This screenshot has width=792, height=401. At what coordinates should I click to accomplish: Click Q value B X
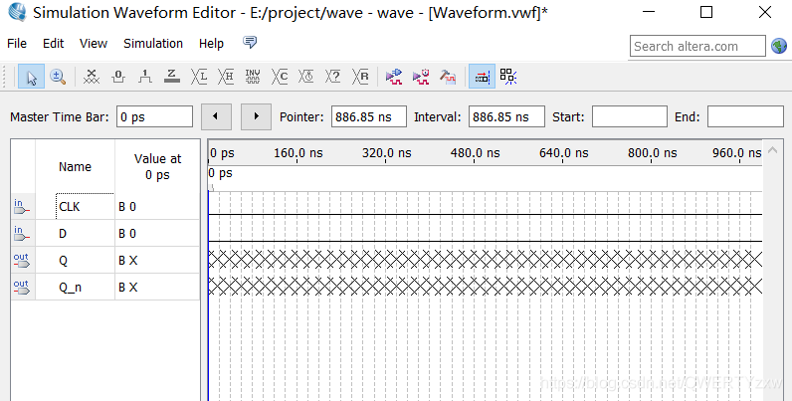(x=127, y=261)
